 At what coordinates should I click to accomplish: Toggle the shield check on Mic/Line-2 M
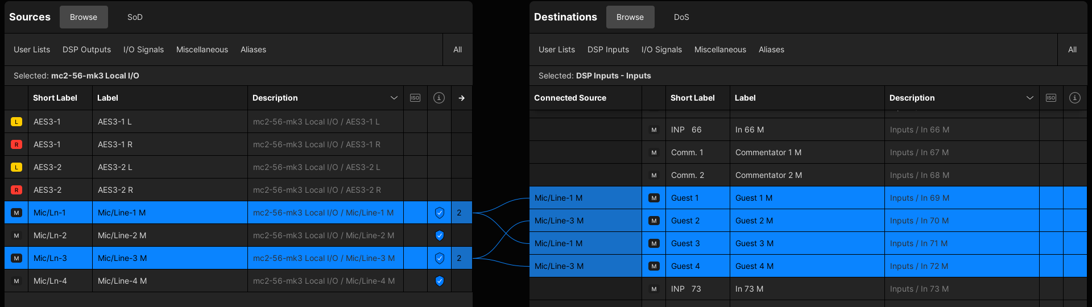[439, 235]
